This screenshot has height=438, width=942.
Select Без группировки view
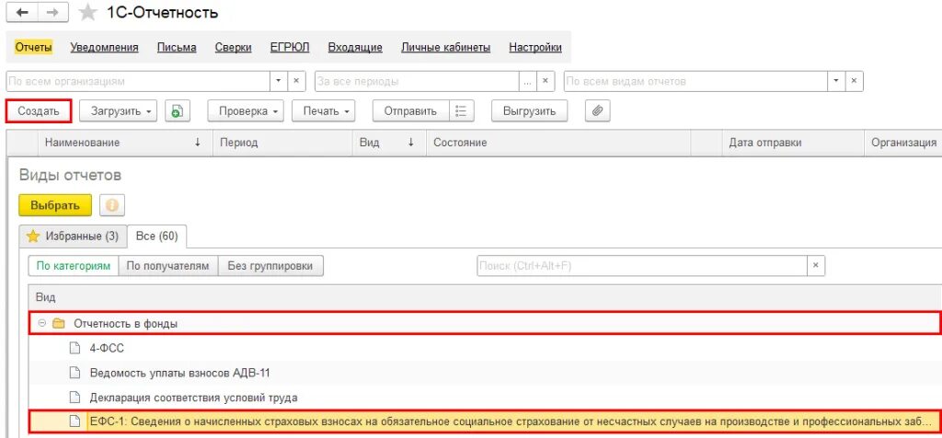click(x=270, y=266)
